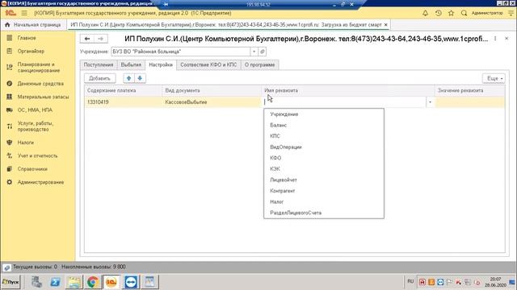
Task: Click the Учреждение input field
Action: pyautogui.click(x=181, y=52)
